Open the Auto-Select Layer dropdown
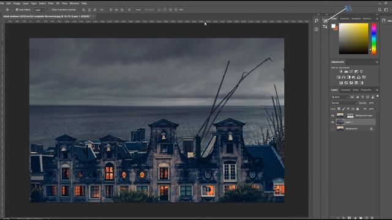The height and width of the screenshot is (220, 392). (x=39, y=10)
